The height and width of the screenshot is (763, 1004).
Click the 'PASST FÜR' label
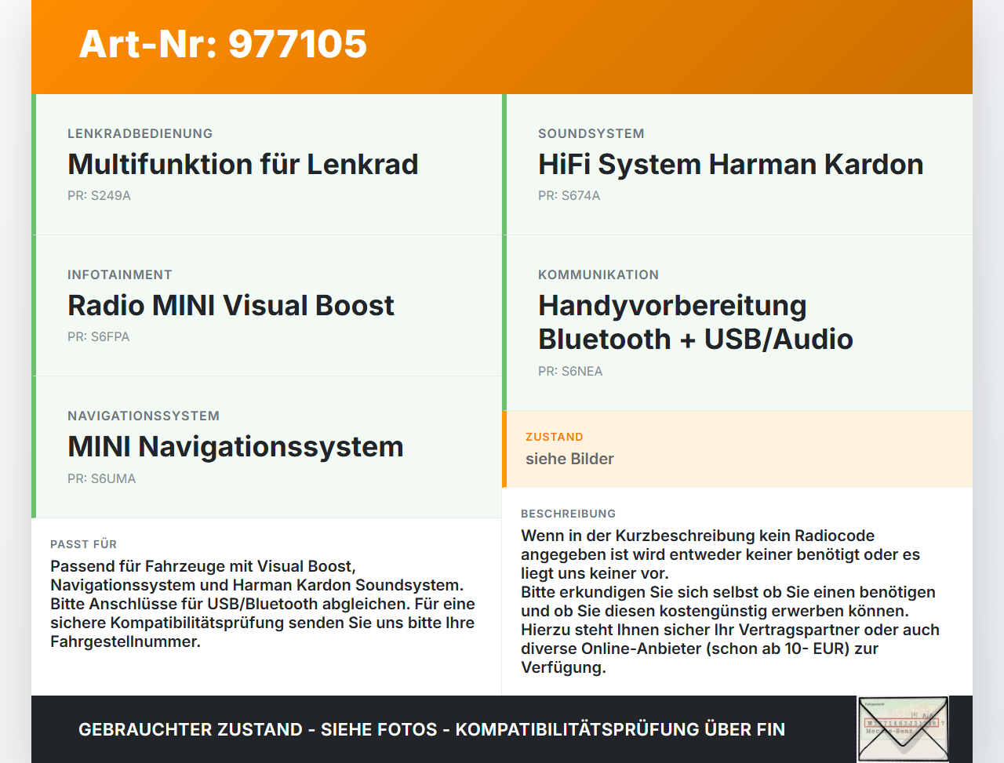point(83,544)
